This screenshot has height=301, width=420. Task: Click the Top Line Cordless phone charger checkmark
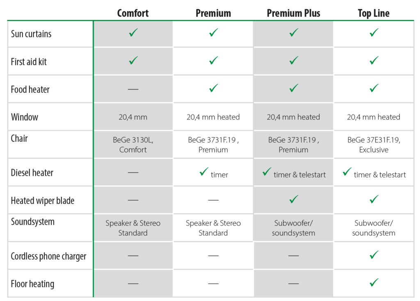(374, 255)
